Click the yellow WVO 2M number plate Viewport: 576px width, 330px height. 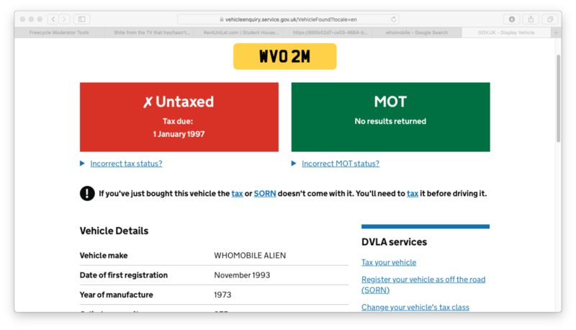284,57
